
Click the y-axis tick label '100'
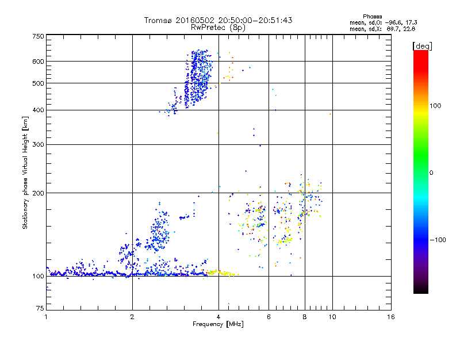click(38, 277)
